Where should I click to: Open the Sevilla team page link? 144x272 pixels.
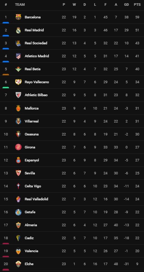click(30, 173)
